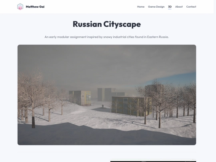Go to the Home menu item
Viewport: 216px width, 162px height.
(x=141, y=7)
